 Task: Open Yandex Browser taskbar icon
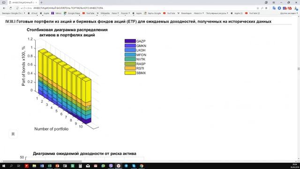[x=119, y=166]
